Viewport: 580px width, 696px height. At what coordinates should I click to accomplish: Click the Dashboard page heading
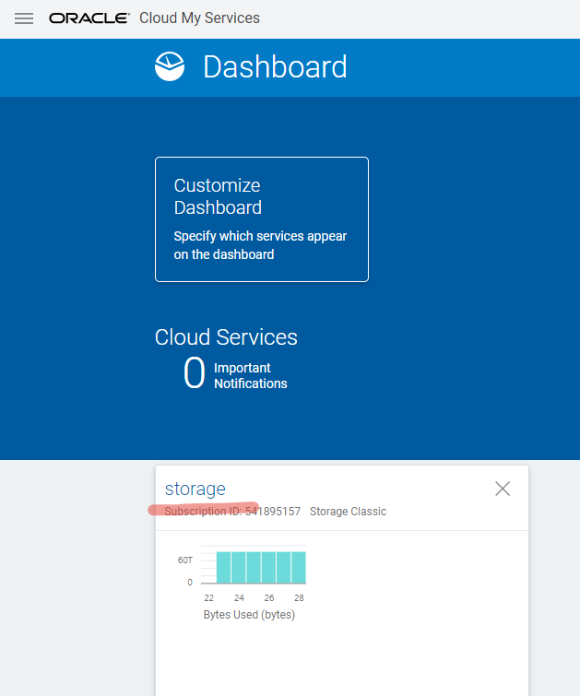pyautogui.click(x=275, y=67)
